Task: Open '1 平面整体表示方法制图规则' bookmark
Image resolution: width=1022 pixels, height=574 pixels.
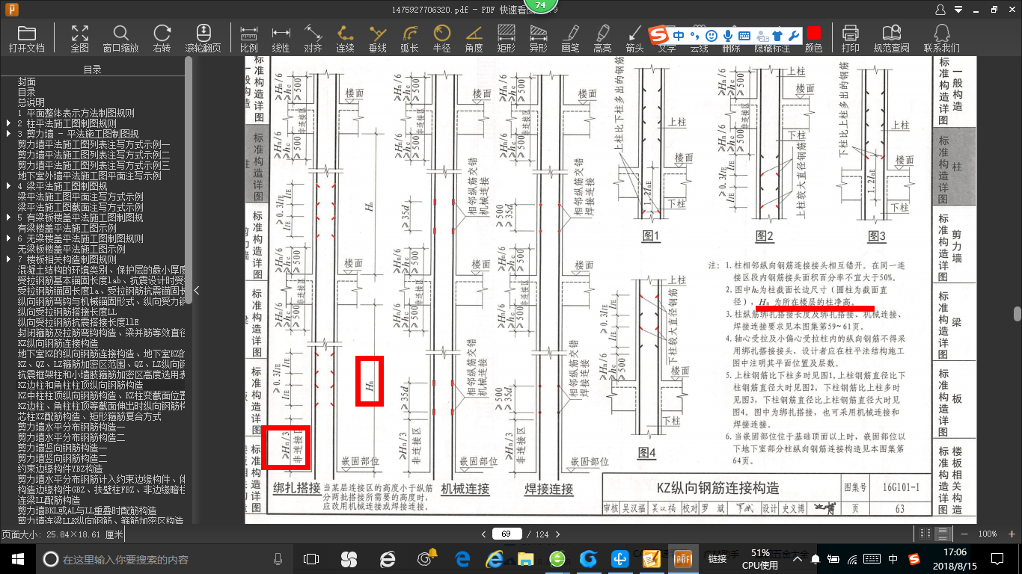Action: click(76, 113)
